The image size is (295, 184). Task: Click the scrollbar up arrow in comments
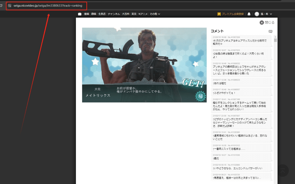pyautogui.click(x=275, y=37)
